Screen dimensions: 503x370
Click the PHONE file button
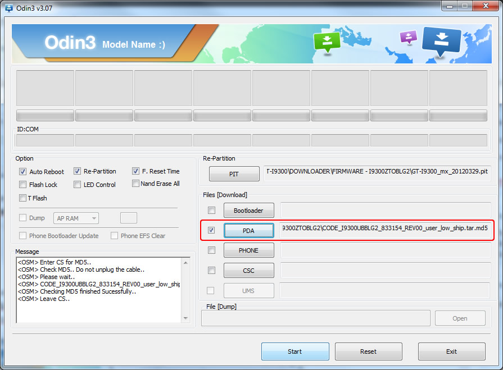click(248, 250)
